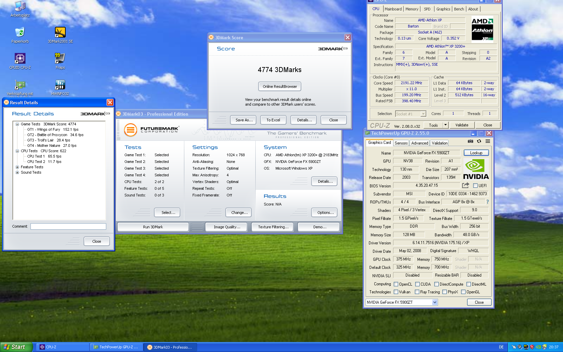Click the Online ResultBrowser button
This screenshot has width=563, height=352.
(280, 86)
